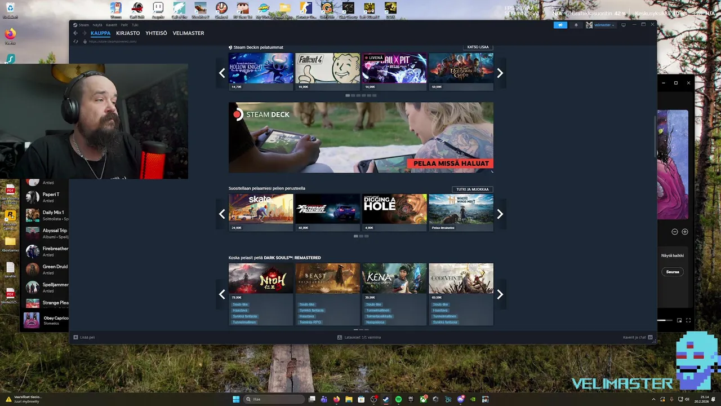The width and height of the screenshot is (721, 406).
Task: Switch to the KIRJASTO tab
Action: [x=128, y=33]
